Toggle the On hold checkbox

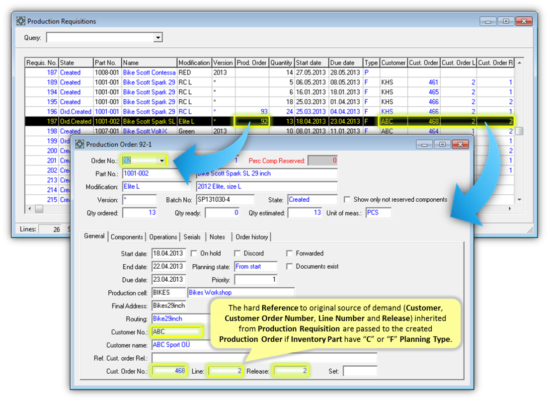194,253
